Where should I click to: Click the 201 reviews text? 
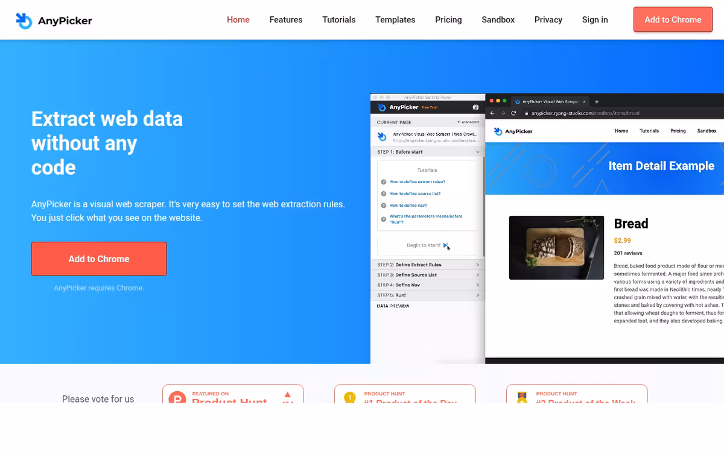628,253
